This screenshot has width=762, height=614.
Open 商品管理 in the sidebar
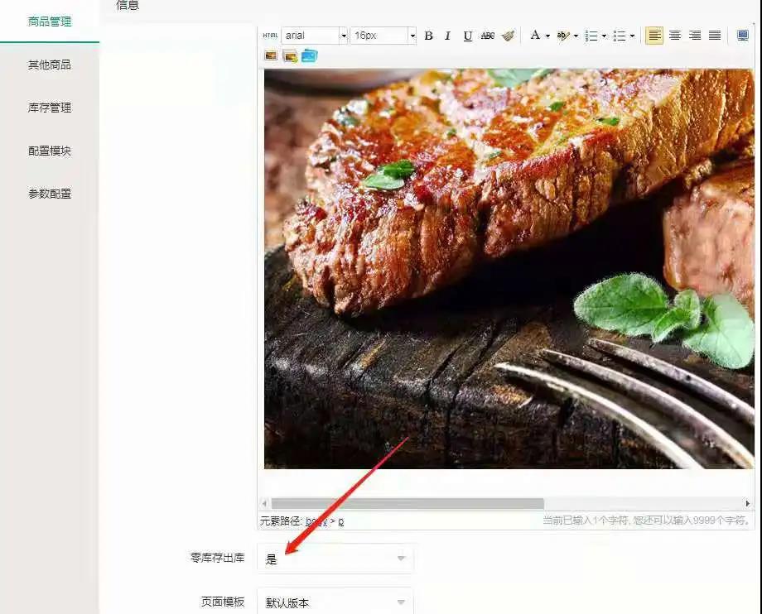[x=50, y=22]
